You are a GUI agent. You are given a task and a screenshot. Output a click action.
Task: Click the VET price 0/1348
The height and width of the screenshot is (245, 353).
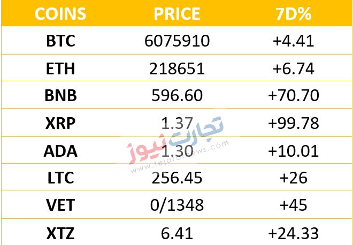click(177, 205)
